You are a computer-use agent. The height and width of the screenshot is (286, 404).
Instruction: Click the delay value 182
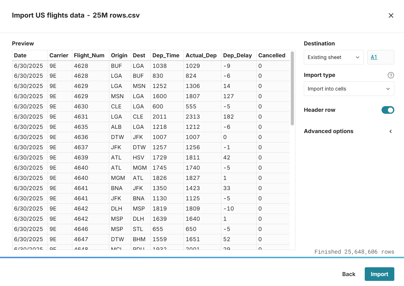tap(239, 117)
